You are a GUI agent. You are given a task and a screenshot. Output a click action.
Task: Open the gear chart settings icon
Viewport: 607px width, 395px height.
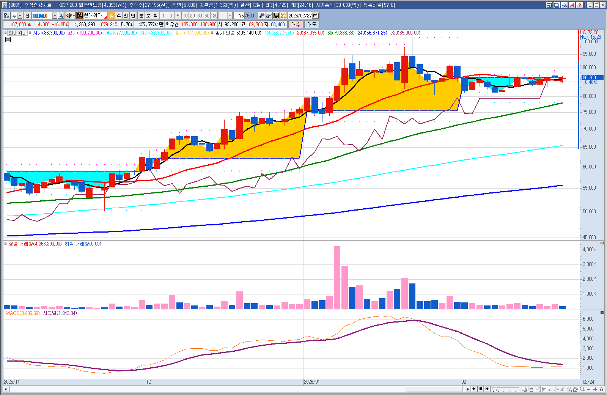[283, 16]
